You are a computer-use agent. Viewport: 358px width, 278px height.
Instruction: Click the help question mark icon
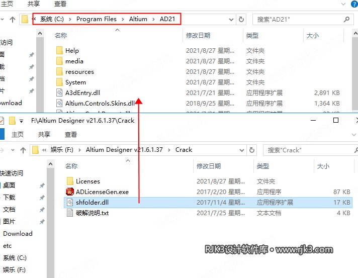354,4
